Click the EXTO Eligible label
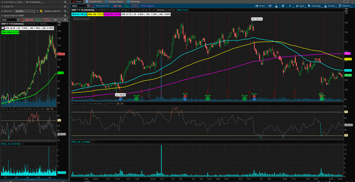 147,6
